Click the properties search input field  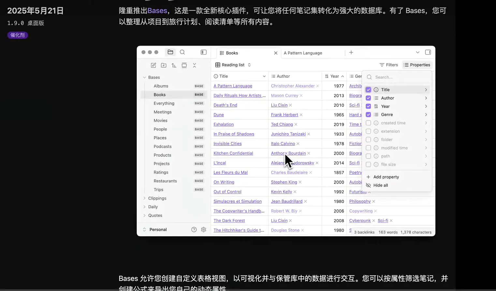tap(400, 77)
